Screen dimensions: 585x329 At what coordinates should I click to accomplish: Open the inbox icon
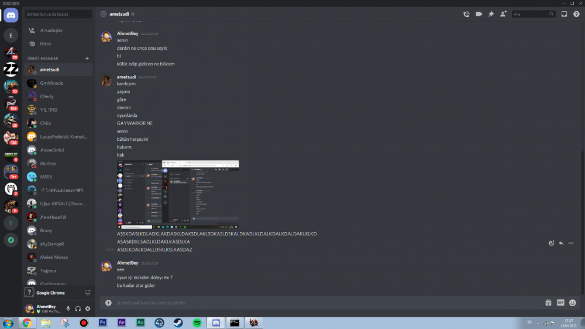pos(564,14)
